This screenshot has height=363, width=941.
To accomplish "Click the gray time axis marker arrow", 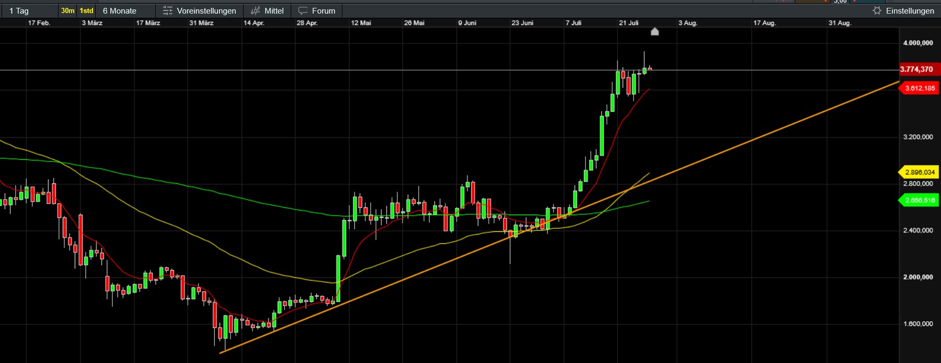I will [655, 32].
